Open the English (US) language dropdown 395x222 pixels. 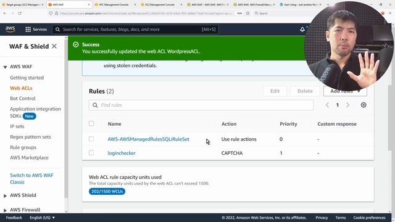click(42, 218)
